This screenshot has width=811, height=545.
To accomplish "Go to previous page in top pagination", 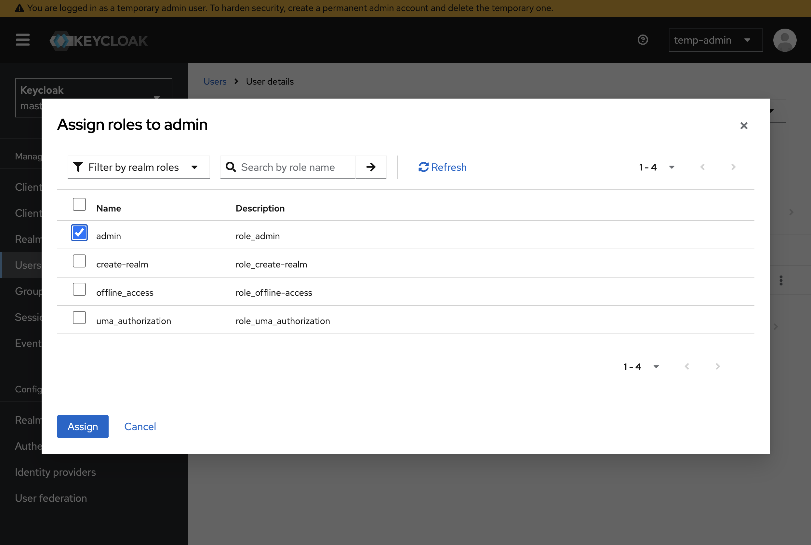I will [x=702, y=167].
